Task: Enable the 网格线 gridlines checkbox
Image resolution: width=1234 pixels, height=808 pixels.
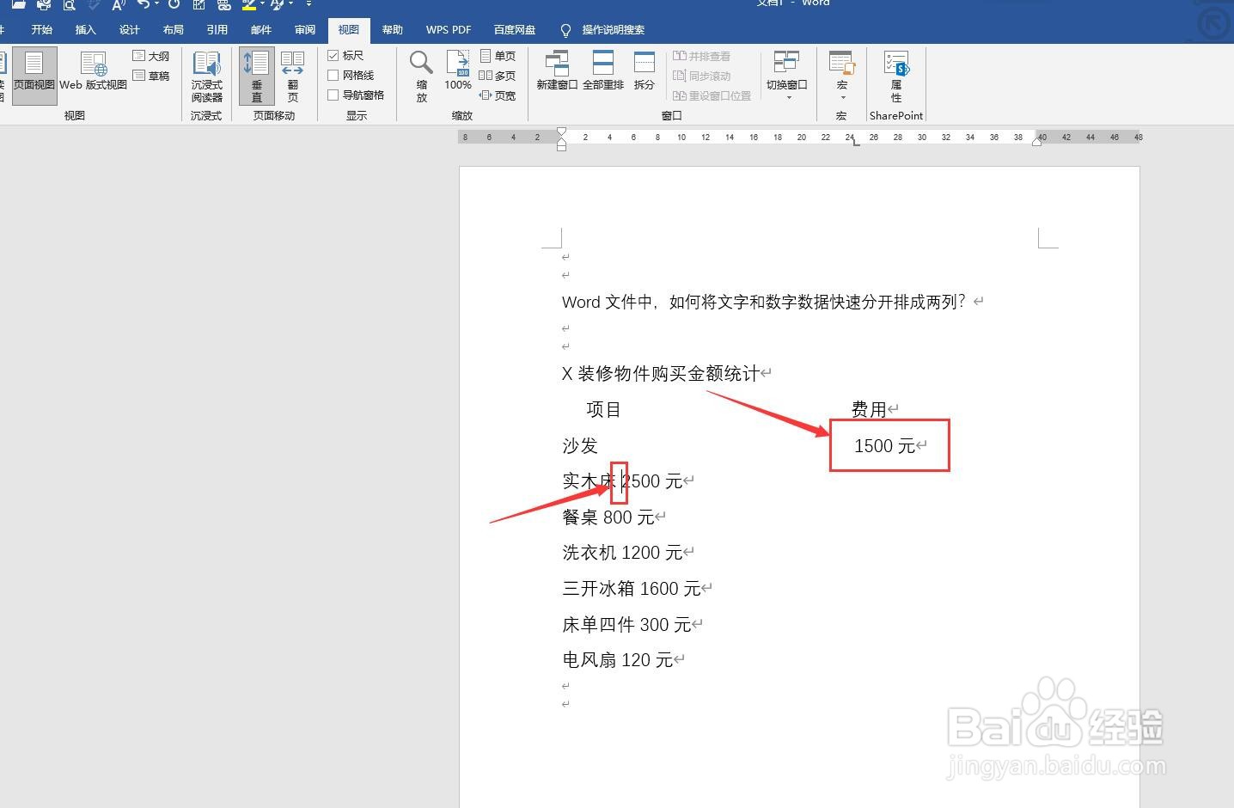Action: [x=333, y=75]
